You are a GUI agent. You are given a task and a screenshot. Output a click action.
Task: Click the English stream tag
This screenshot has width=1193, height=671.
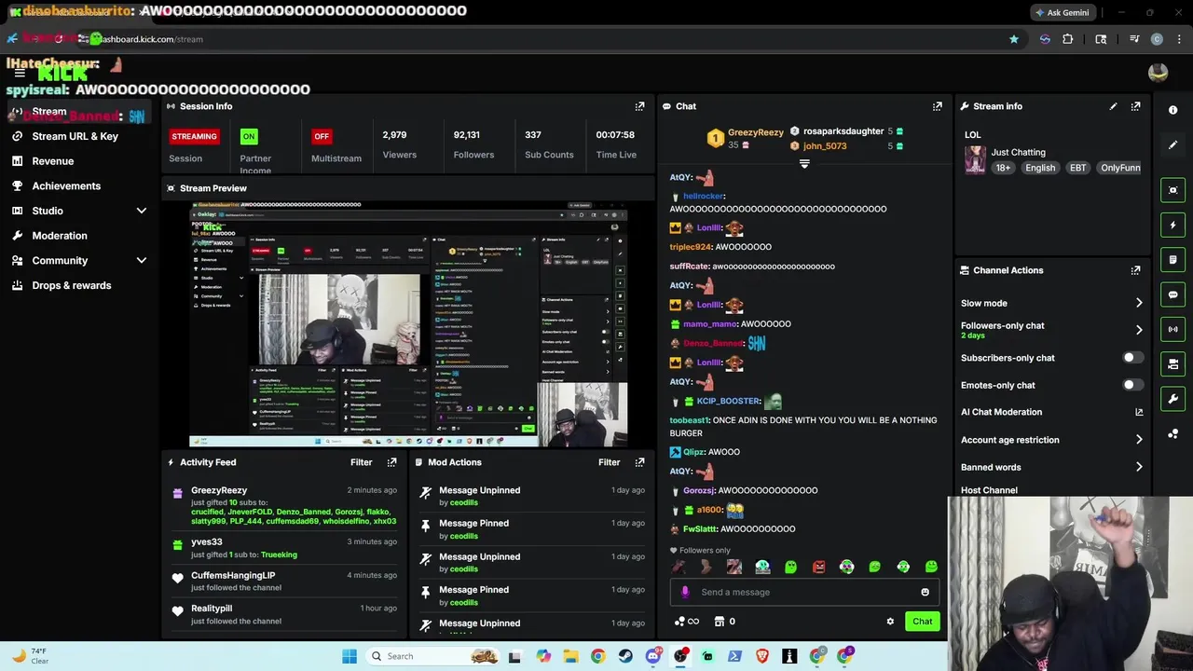tap(1040, 168)
